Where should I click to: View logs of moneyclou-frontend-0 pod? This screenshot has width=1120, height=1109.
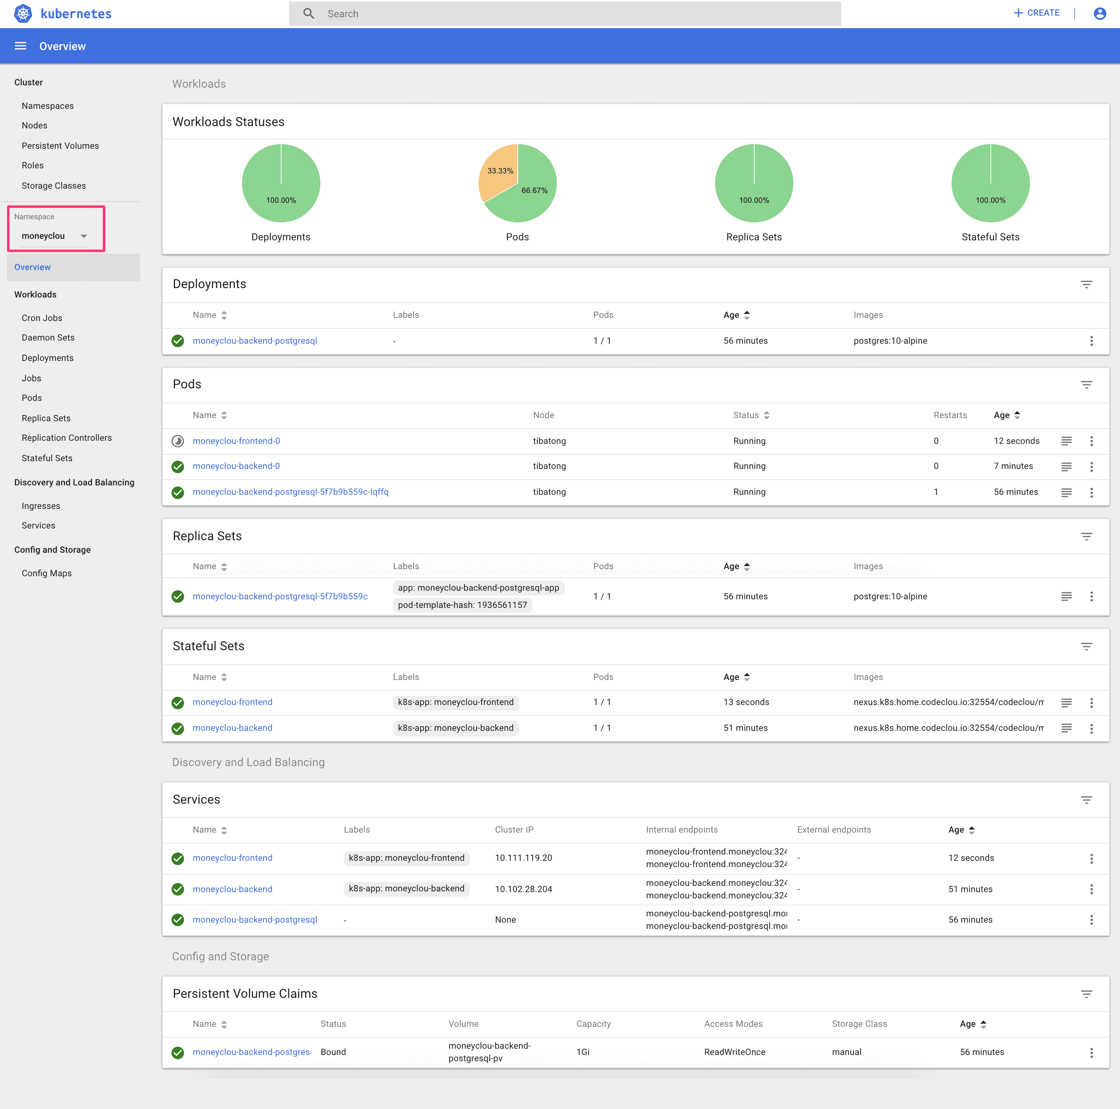point(1066,442)
